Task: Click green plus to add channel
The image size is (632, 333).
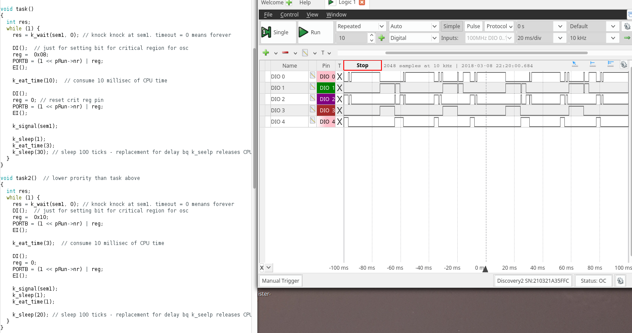Action: (266, 53)
